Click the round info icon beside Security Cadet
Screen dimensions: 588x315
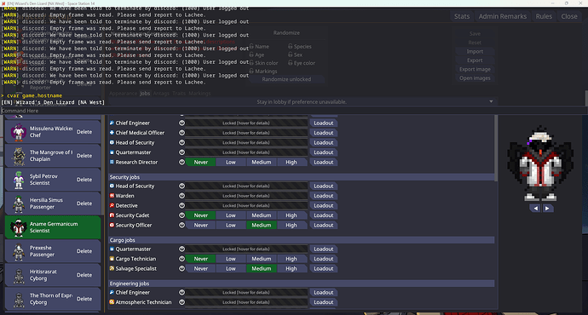pos(182,215)
